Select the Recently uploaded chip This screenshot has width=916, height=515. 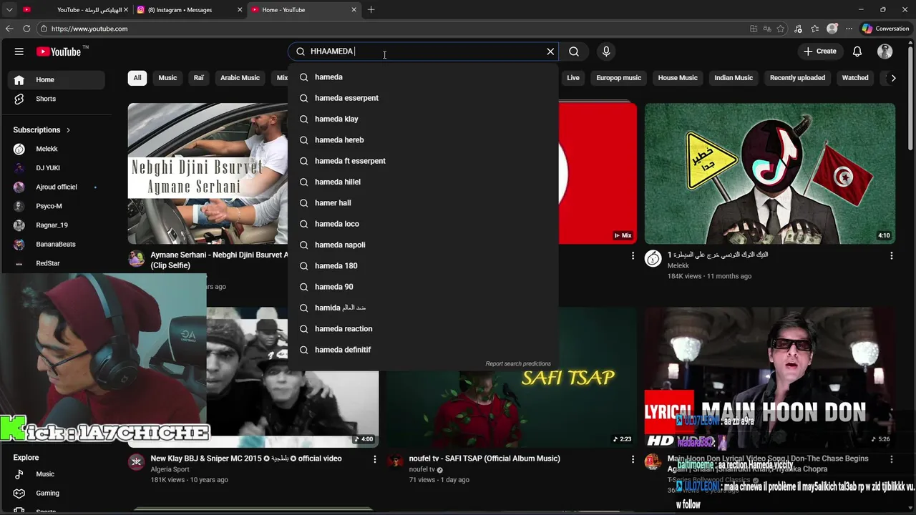click(797, 78)
